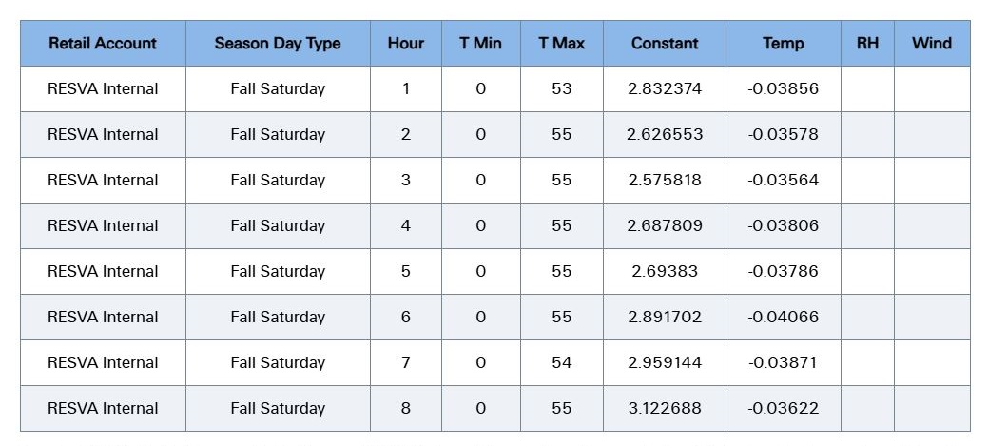The width and height of the screenshot is (988, 446).
Task: Select the Season Day Type column header
Action: click(x=278, y=44)
